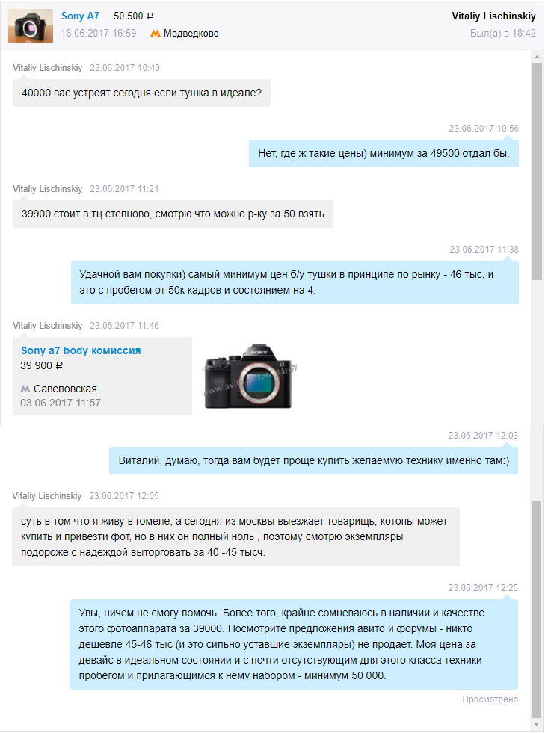The image size is (545, 733).
Task: Click the scrollbar down arrow
Action: click(536, 724)
